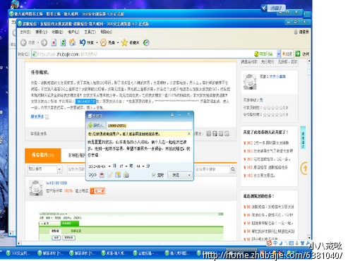Click the second share icon after 分享友

[215, 134]
